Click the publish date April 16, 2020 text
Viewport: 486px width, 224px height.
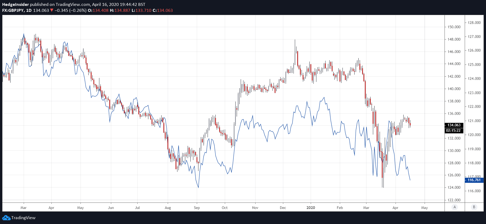105,4
